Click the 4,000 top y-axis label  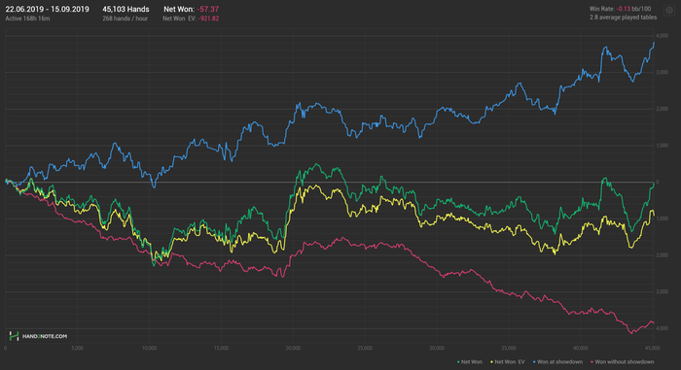pyautogui.click(x=663, y=36)
